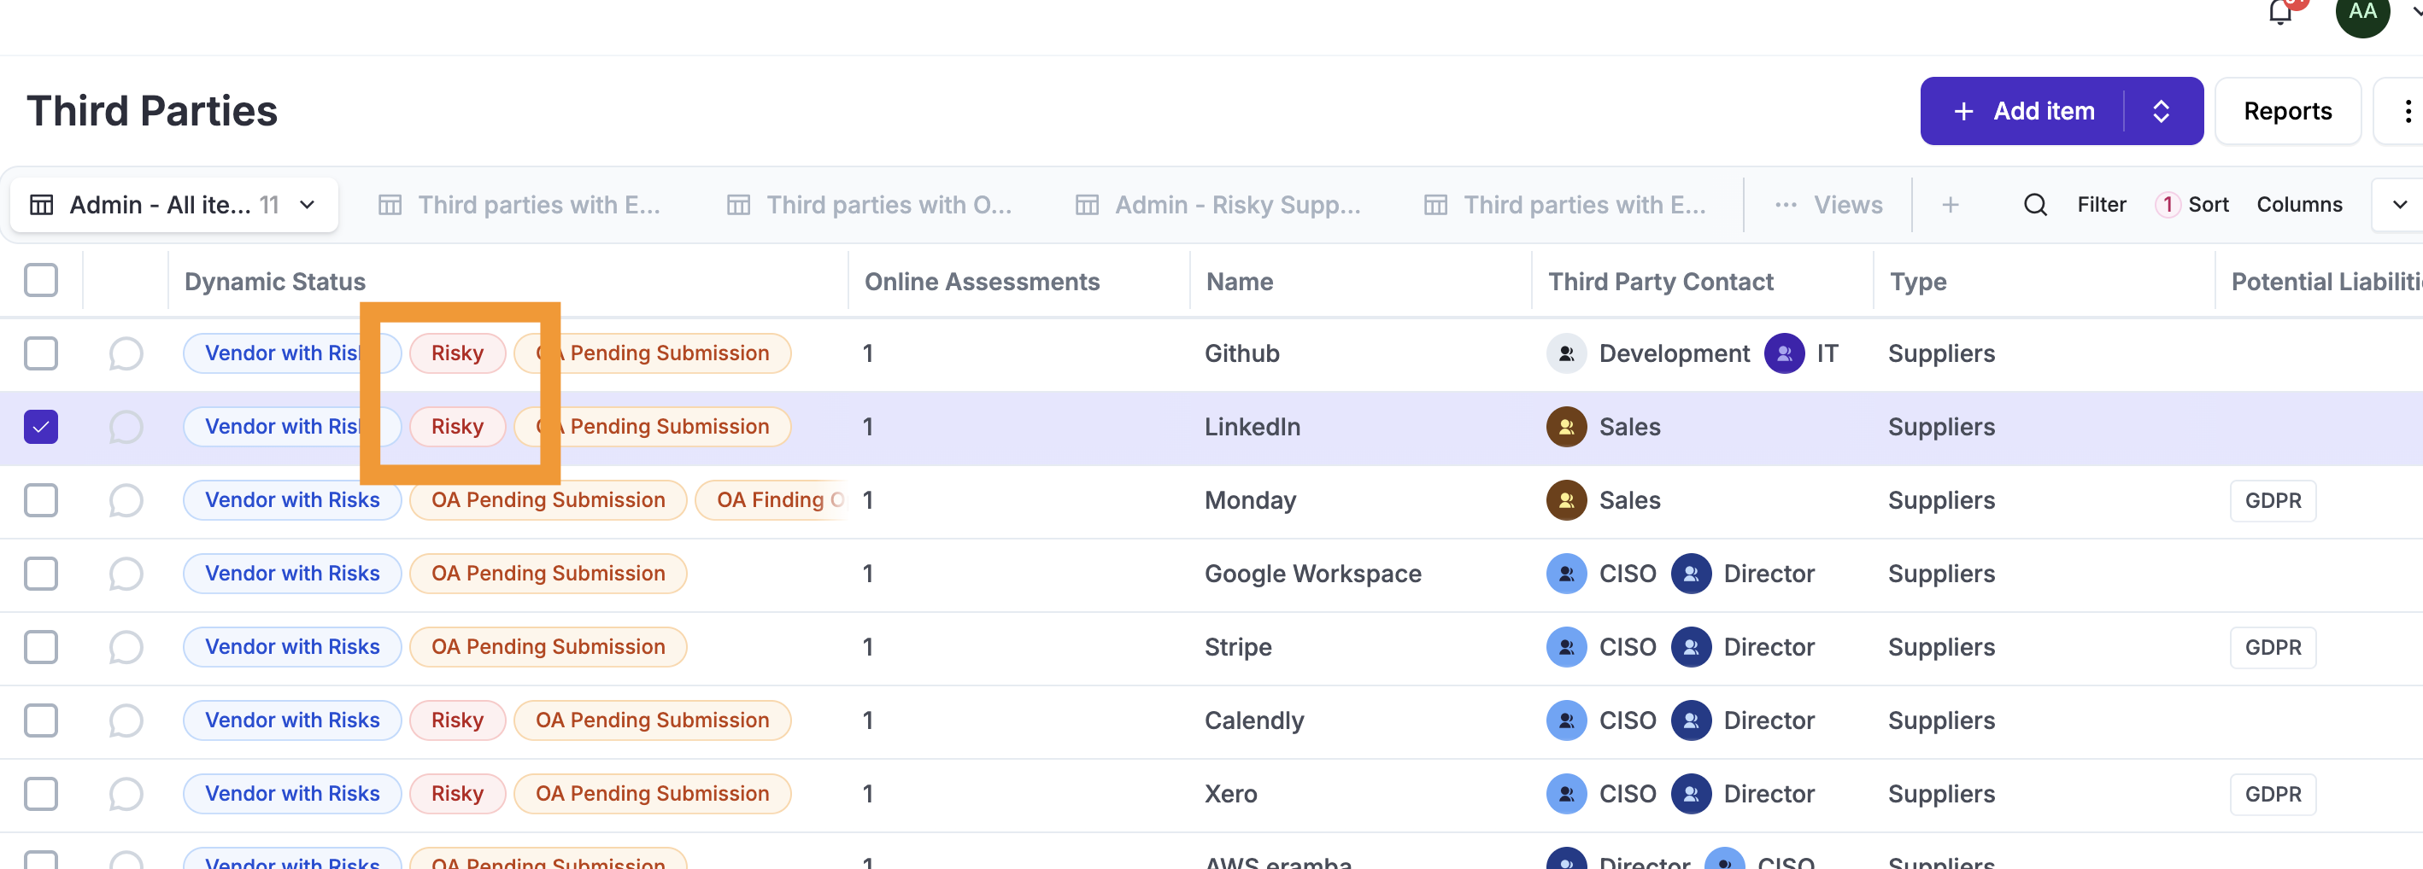This screenshot has height=869, width=2423.
Task: Toggle the select-all header checkbox
Action: click(41, 280)
